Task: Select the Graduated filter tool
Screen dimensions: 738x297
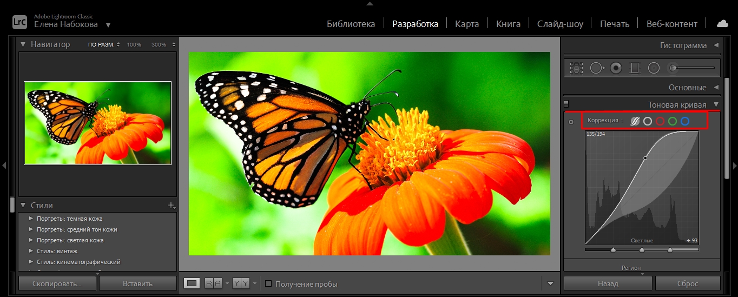Action: [635, 68]
